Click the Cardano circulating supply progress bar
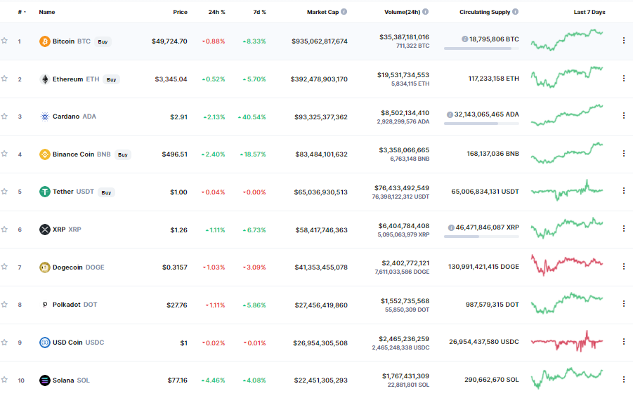This screenshot has width=633, height=398. pos(481,124)
